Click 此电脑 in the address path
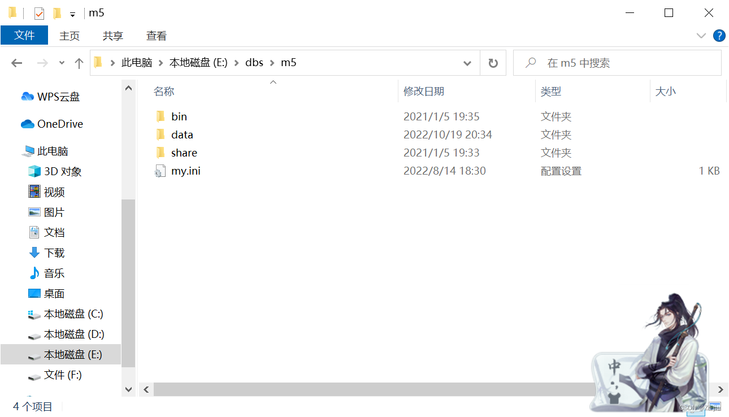729x417 pixels. (x=137, y=63)
